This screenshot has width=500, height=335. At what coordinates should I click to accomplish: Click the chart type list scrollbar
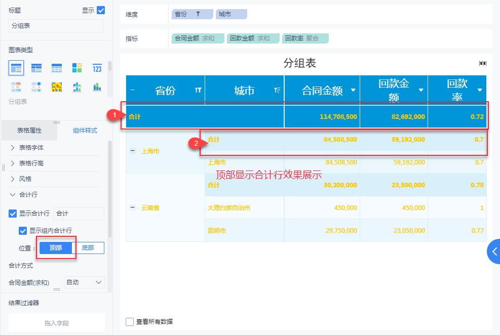110,66
